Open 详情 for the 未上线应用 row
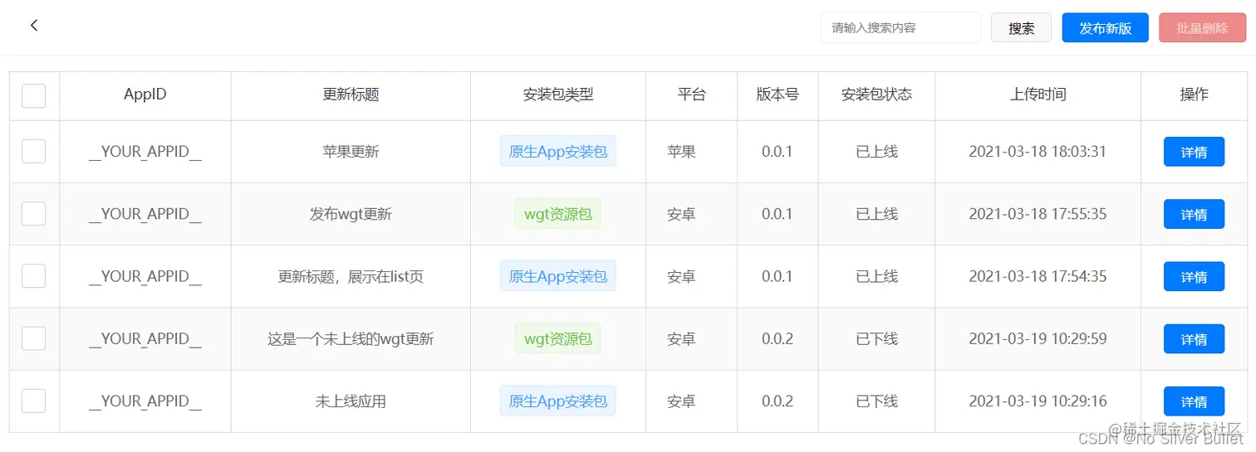Image resolution: width=1256 pixels, height=452 pixels. (1194, 401)
